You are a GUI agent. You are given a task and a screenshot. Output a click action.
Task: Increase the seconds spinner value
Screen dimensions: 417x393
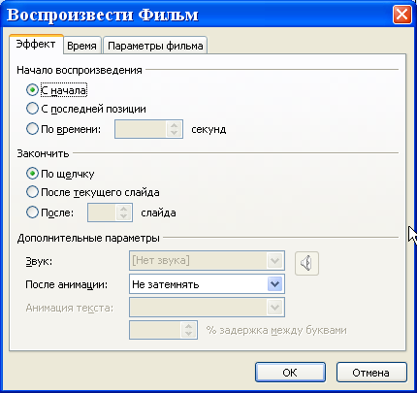tap(174, 125)
